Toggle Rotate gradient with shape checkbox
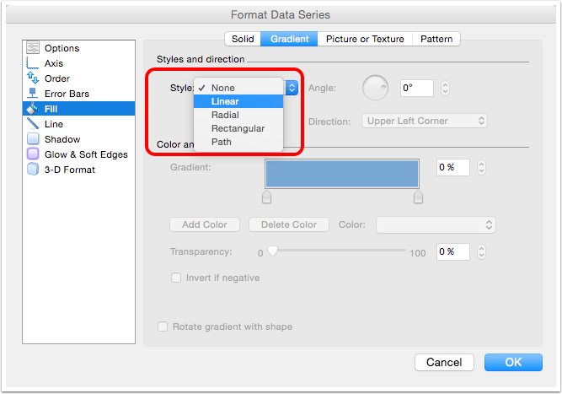The width and height of the screenshot is (562, 394). click(x=163, y=327)
